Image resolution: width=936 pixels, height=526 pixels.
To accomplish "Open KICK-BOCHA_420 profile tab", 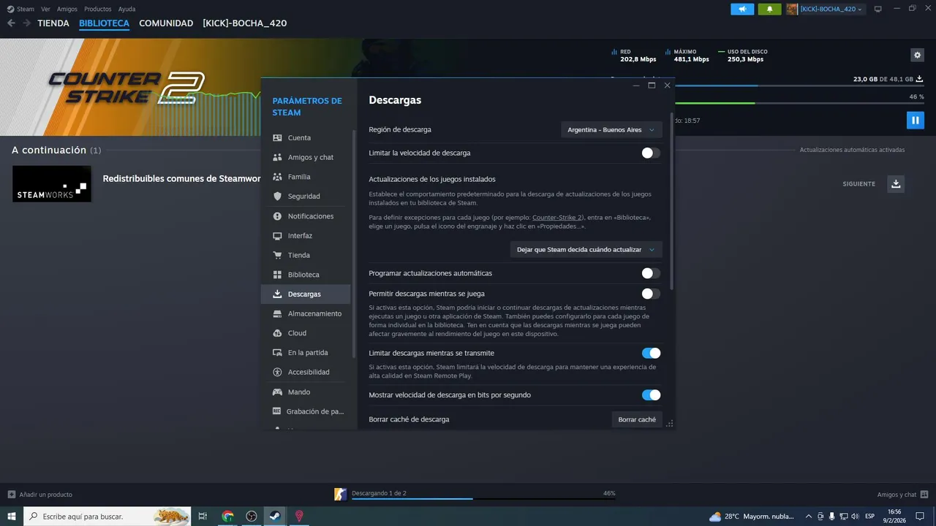I will point(245,23).
